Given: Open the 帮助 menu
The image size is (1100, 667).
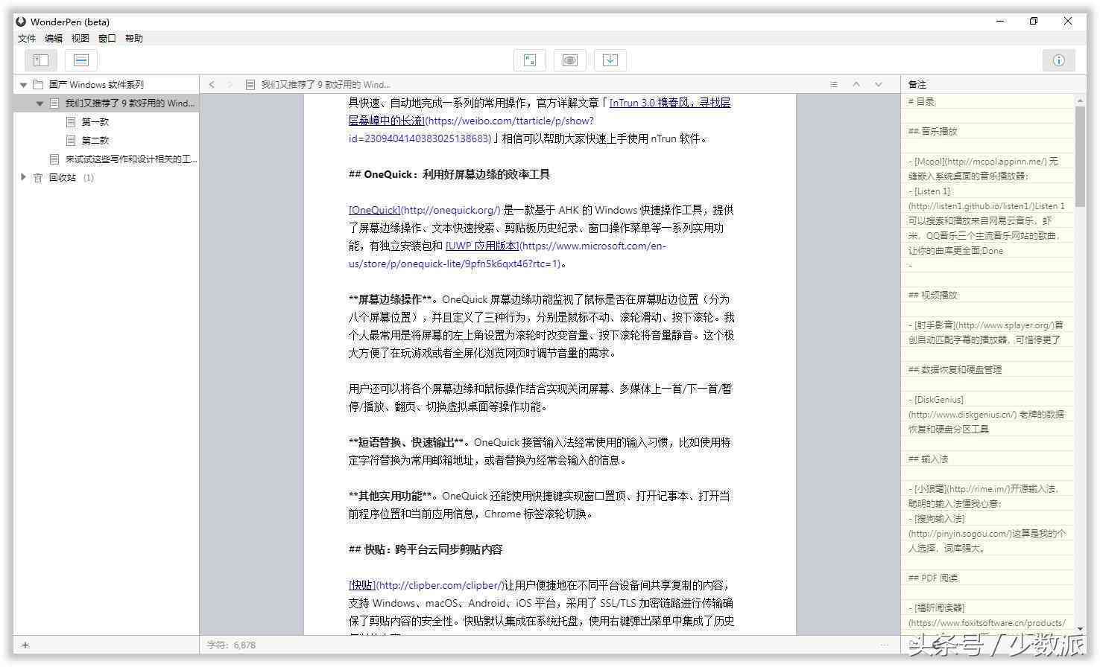Looking at the screenshot, I should click(x=134, y=39).
